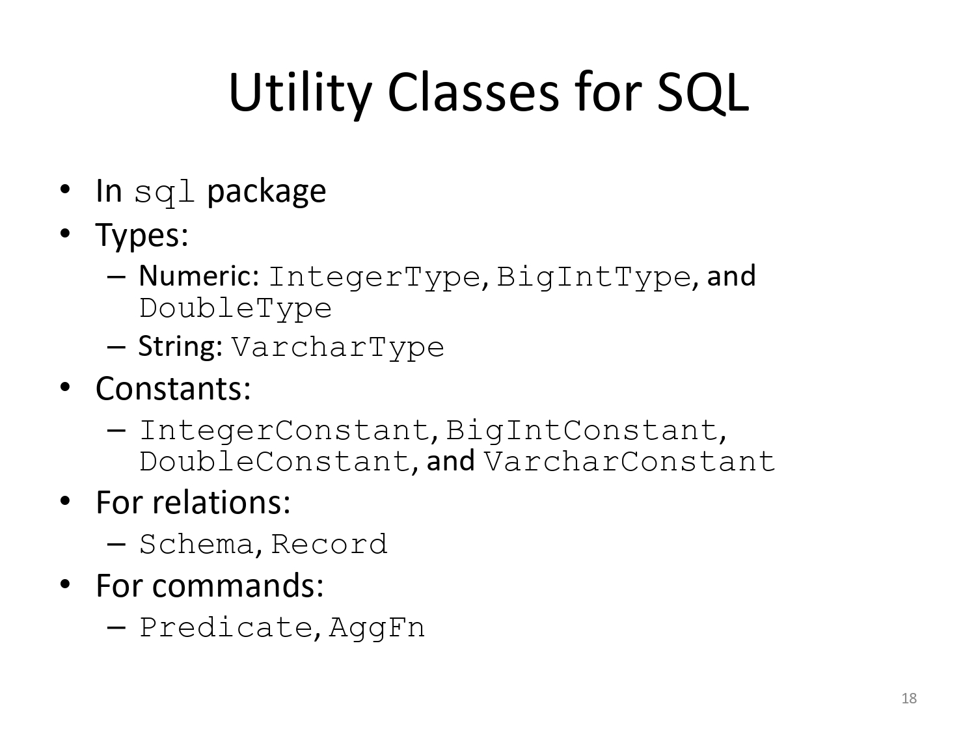Click slide page number 18

909,698
